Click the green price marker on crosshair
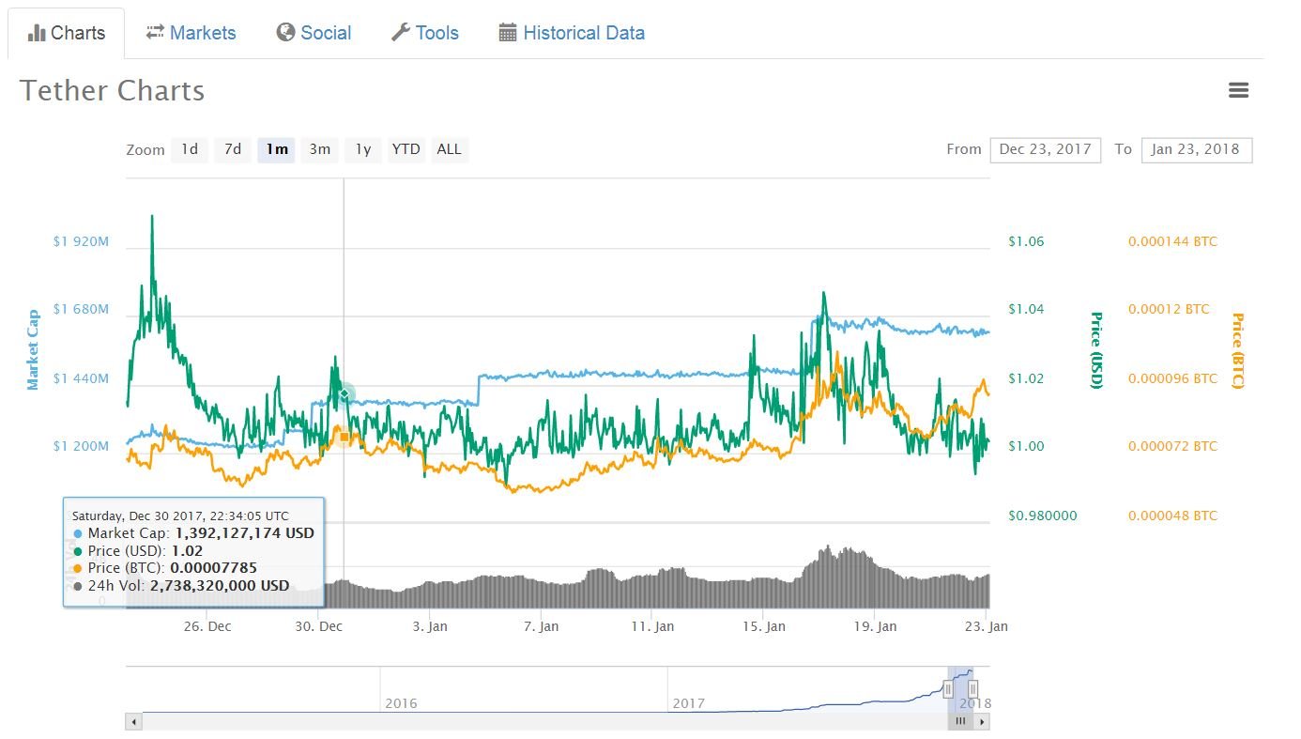The image size is (1301, 739). [344, 393]
